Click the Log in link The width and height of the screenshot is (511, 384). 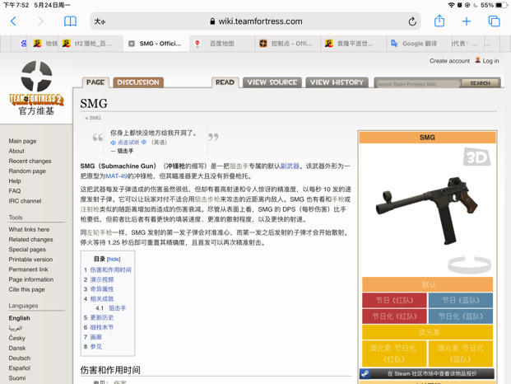click(x=490, y=61)
